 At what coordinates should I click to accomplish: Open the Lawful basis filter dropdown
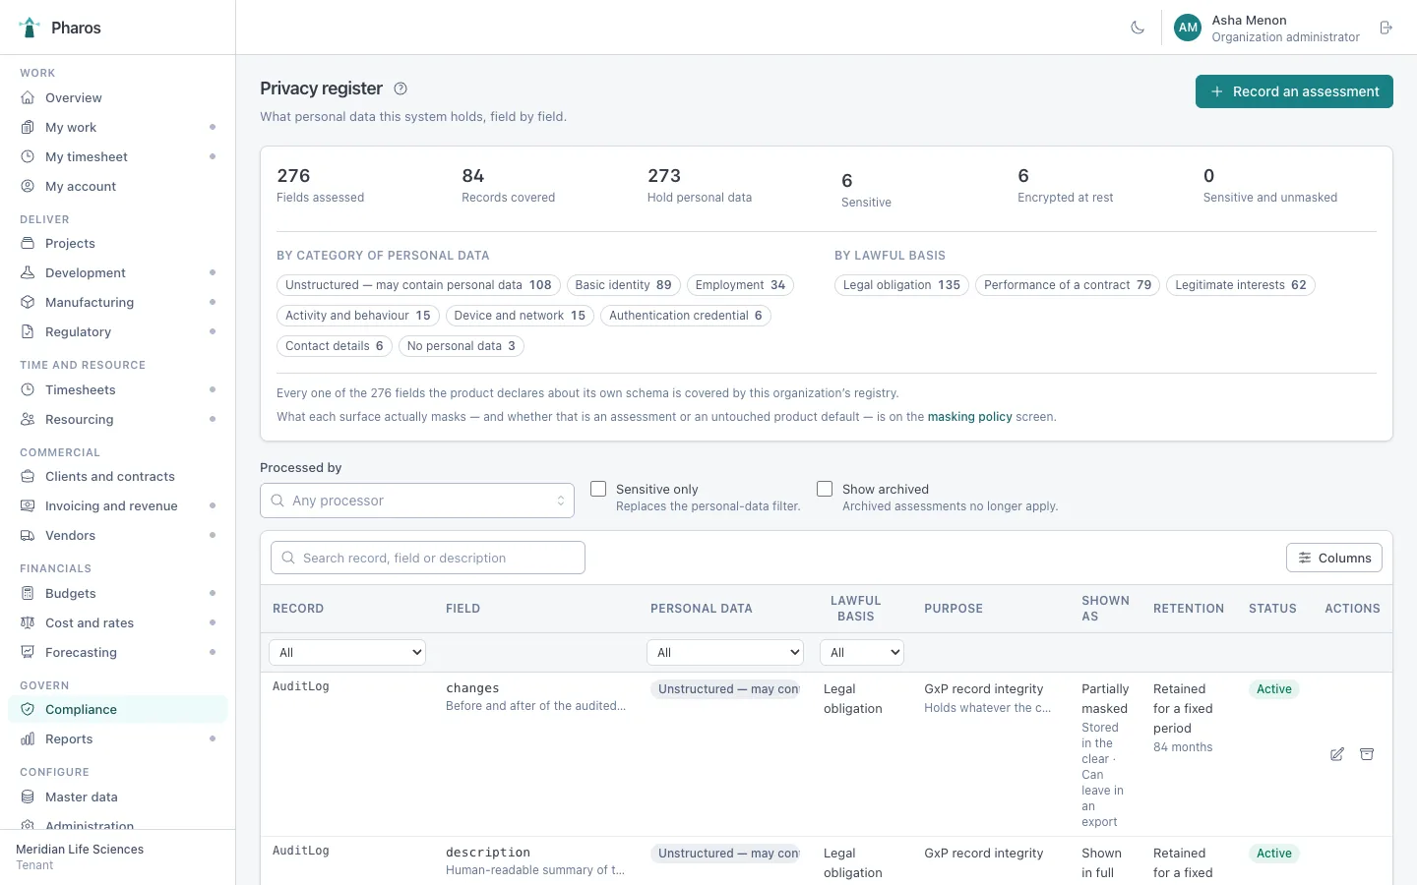(862, 652)
